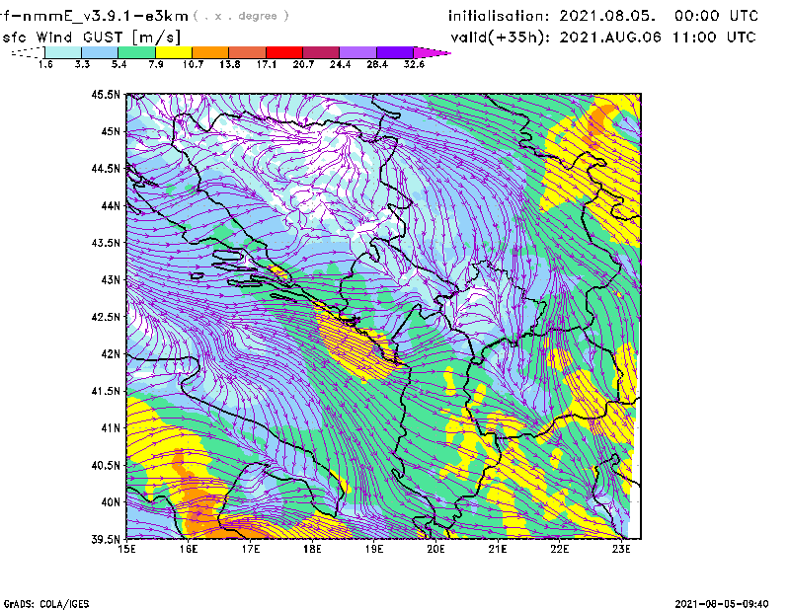
Task: Click the legend value 7.9
Action: click(x=156, y=64)
